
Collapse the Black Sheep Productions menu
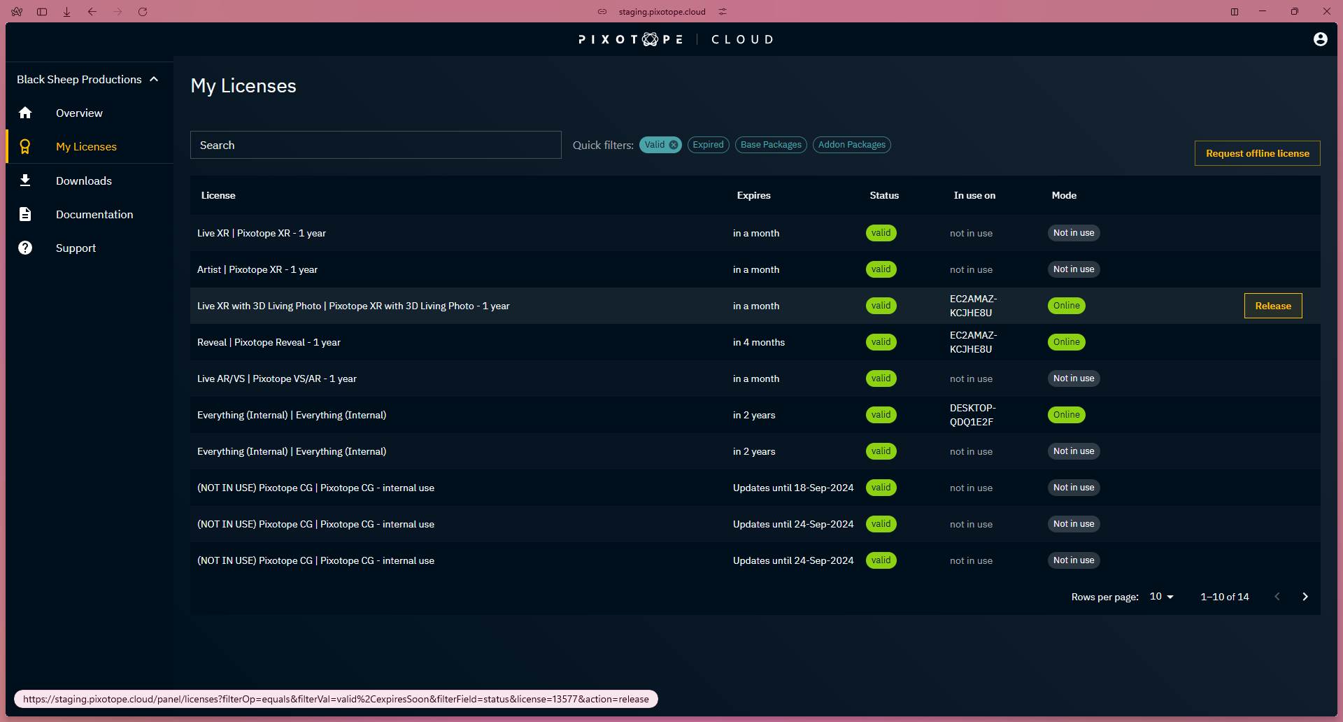pyautogui.click(x=153, y=79)
